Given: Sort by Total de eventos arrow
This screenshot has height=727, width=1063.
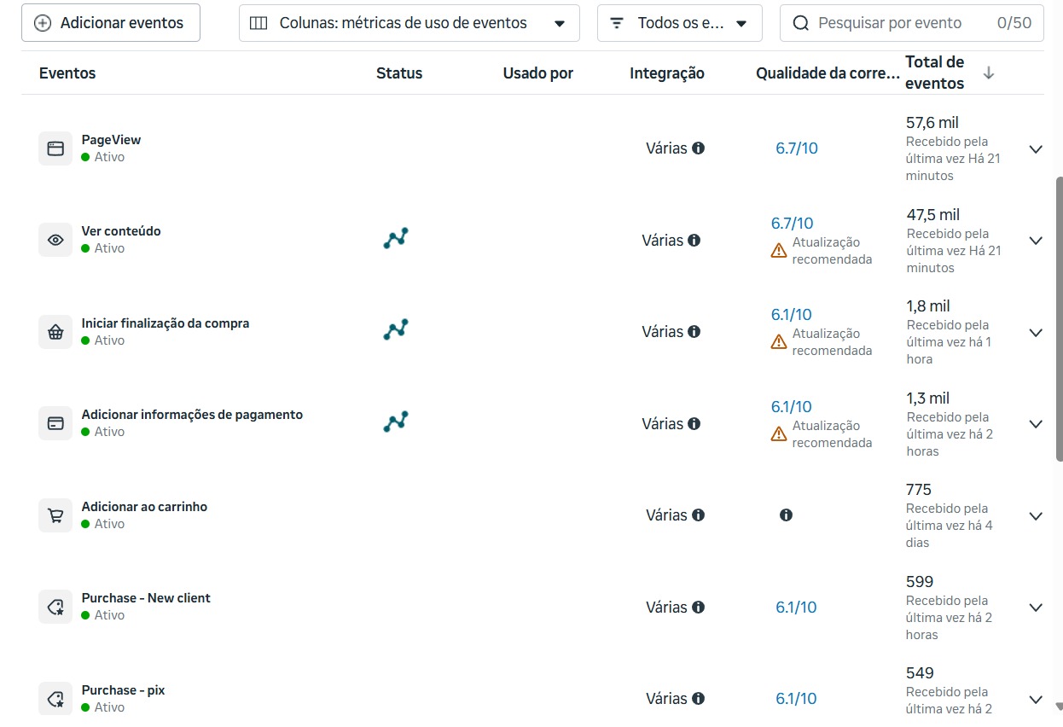Looking at the screenshot, I should [x=989, y=73].
